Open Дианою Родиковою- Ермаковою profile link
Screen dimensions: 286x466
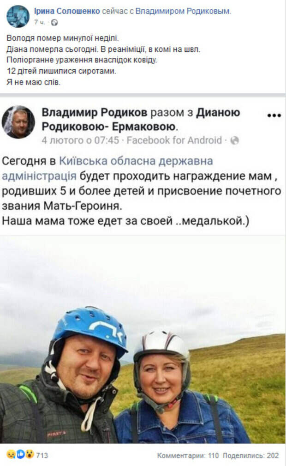pos(141,120)
